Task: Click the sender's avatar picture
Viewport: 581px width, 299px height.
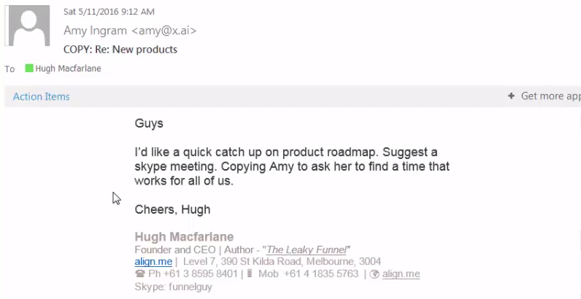Action: (x=28, y=26)
